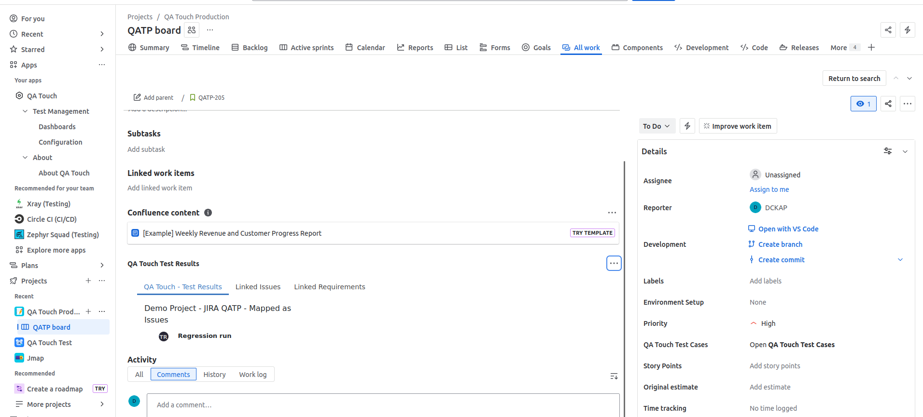This screenshot has height=417, width=923.
Task: Expand the Starred menu in sidebar
Action: coord(102,49)
